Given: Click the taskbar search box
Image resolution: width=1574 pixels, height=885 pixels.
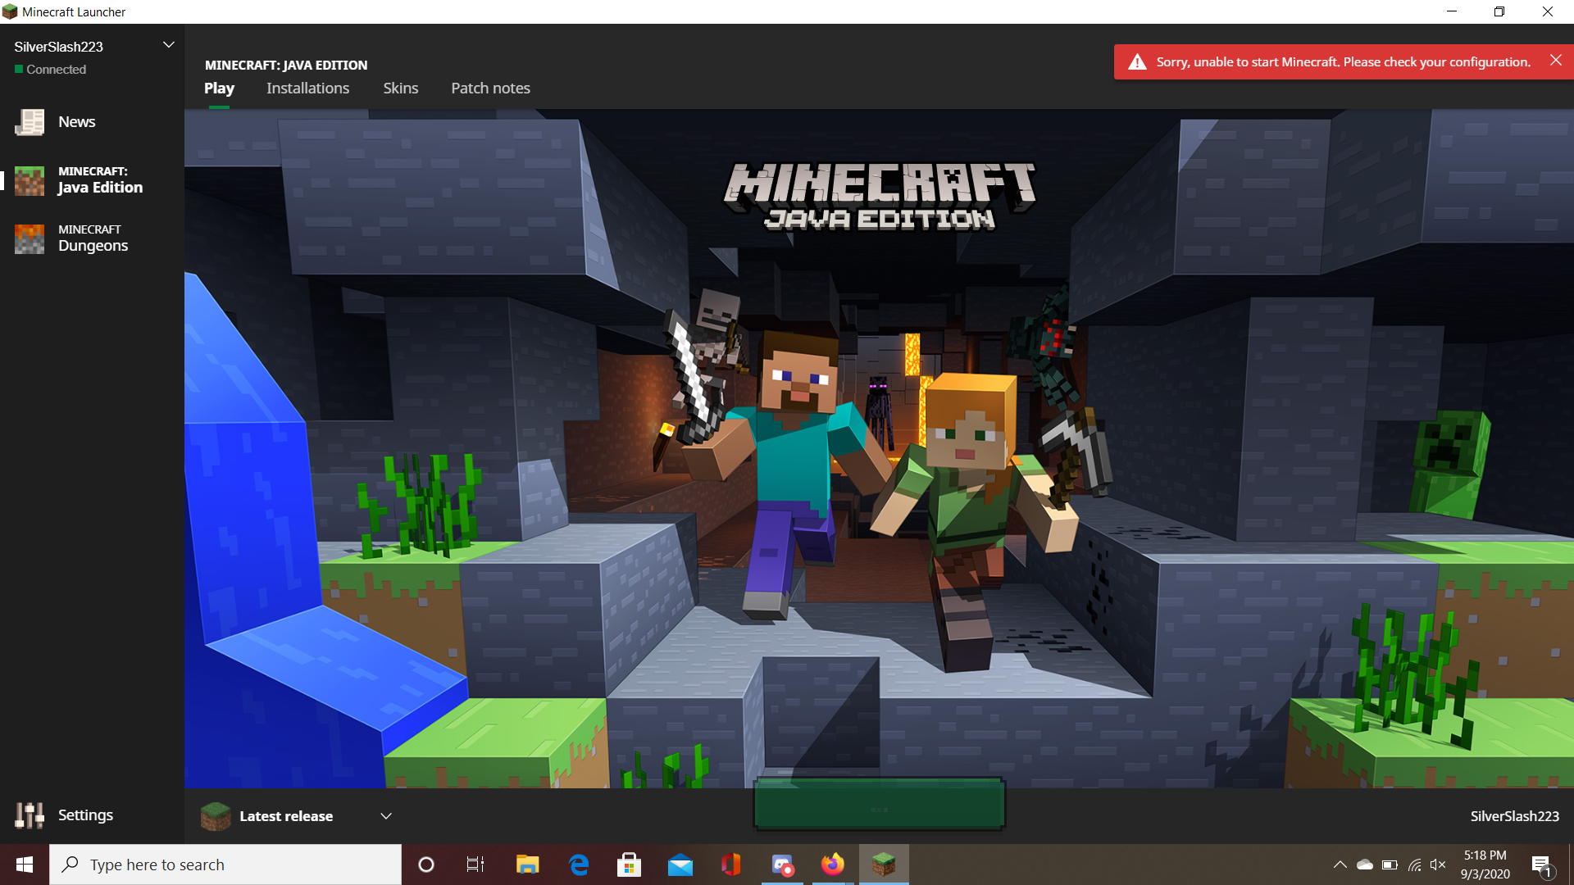Looking at the screenshot, I should 225,865.
